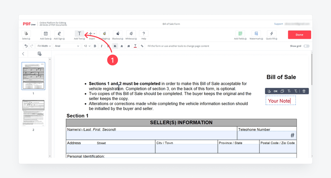The height and width of the screenshot is (178, 331).
Task: Decrease text size in the floating toolbar
Action: [x=296, y=91]
